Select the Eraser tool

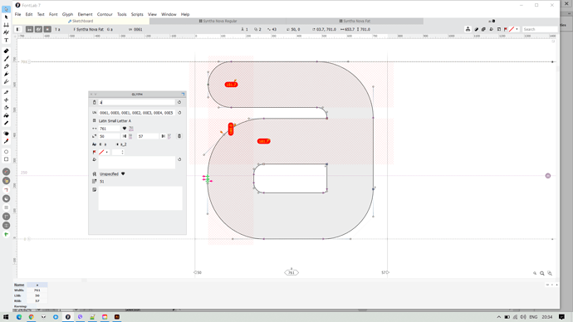(x=6, y=51)
